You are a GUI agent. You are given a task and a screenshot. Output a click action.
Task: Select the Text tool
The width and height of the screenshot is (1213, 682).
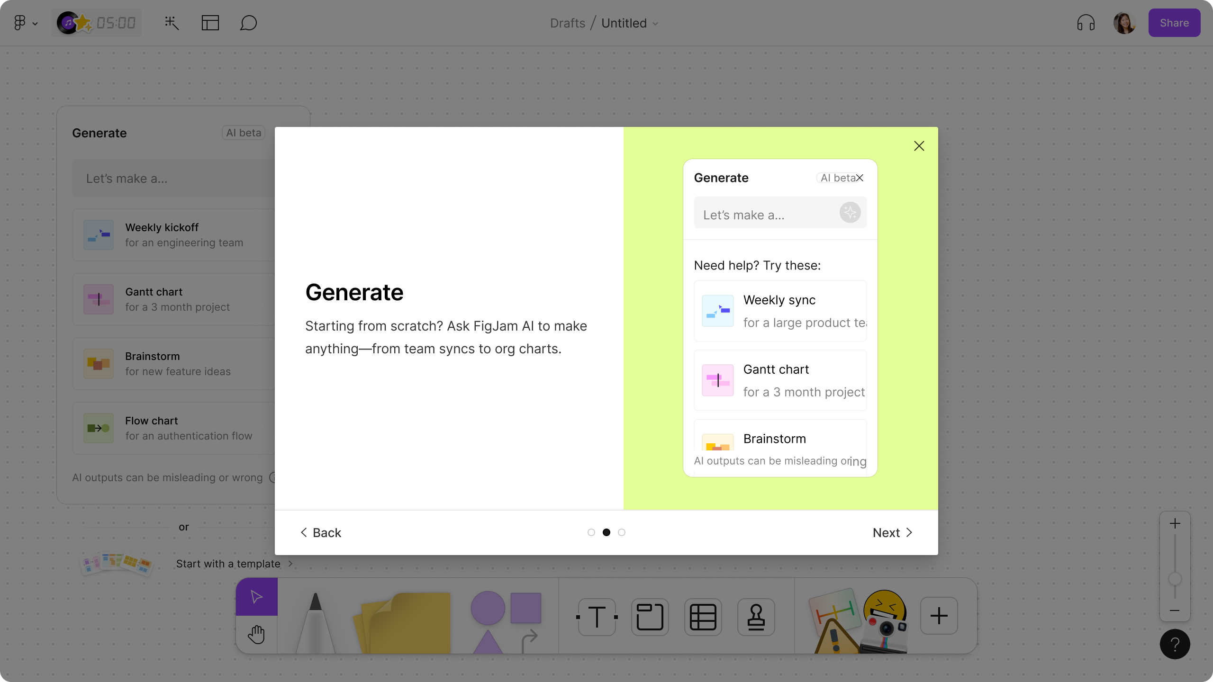597,617
